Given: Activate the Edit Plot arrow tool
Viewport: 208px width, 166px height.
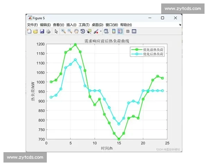Looking at the screenshot, I should coord(56,31).
